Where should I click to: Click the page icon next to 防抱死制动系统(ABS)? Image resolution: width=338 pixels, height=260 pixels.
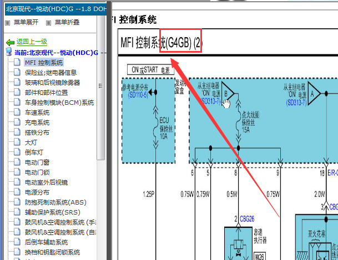[17, 202]
